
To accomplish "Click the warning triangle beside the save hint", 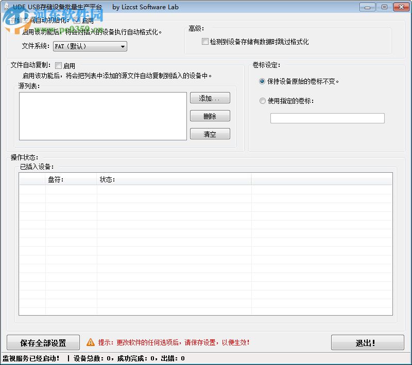I will tap(90, 342).
